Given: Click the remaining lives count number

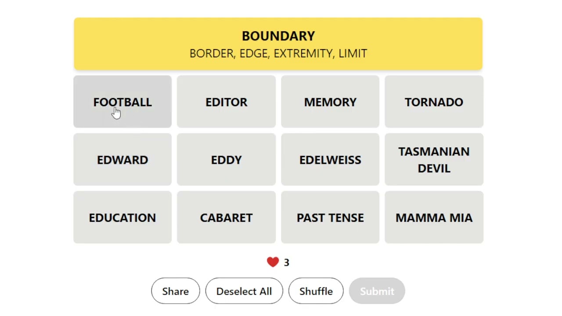Looking at the screenshot, I should (286, 262).
